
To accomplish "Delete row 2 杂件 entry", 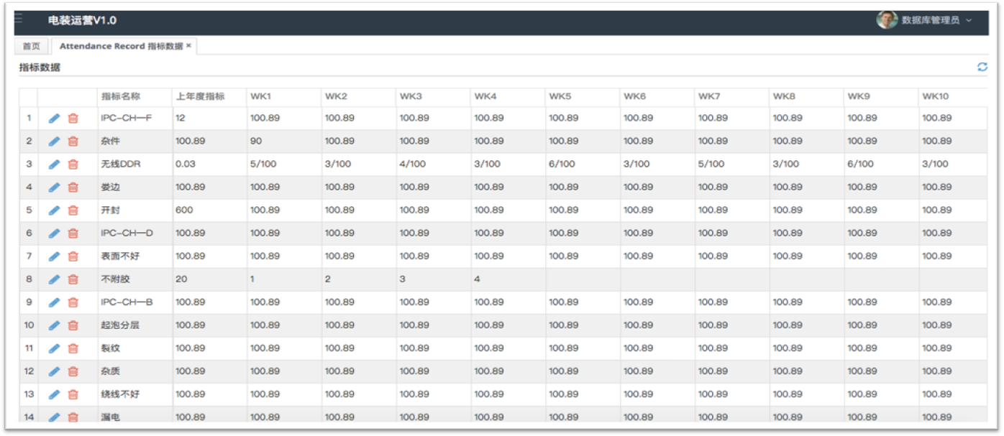I will coord(73,142).
